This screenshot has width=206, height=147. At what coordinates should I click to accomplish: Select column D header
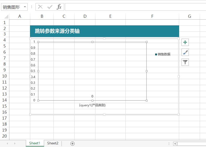coord(85,16)
